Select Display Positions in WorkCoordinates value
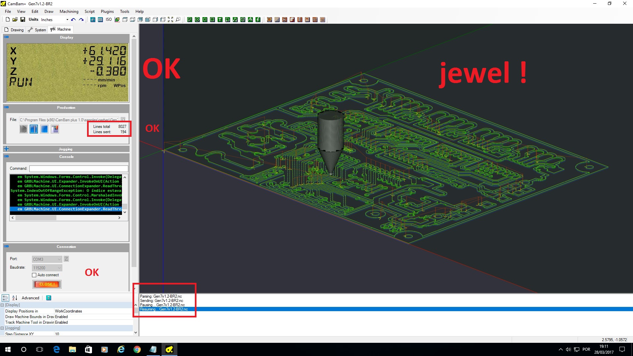 coord(93,311)
